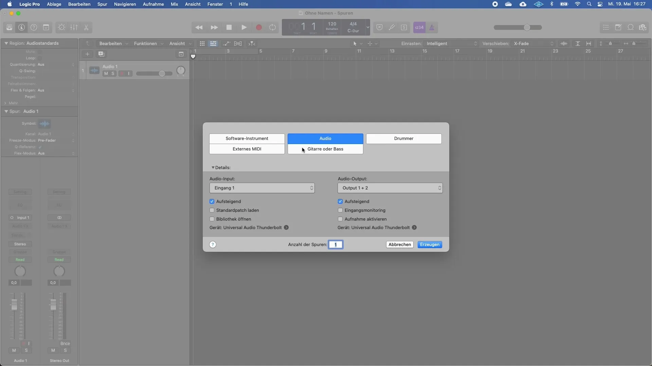Viewport: 652px width, 366px height.
Task: Open the Verschieben X-Fade dropdown
Action: [x=533, y=43]
